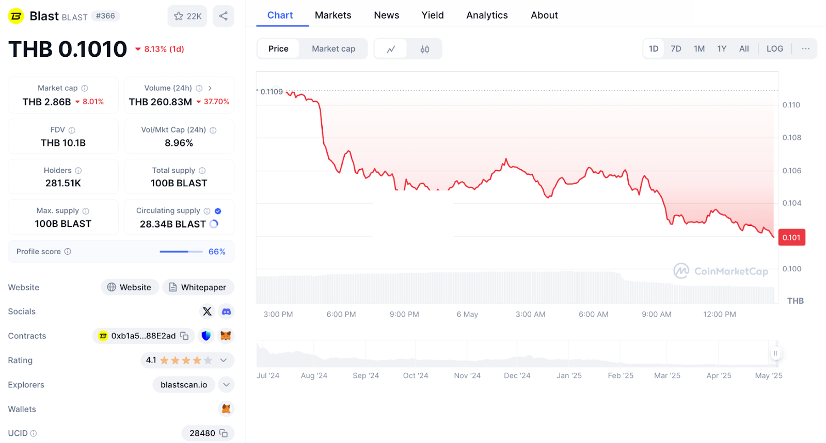Expand the Rating 4.1 dropdown
This screenshot has width=826, height=443.
tap(224, 360)
